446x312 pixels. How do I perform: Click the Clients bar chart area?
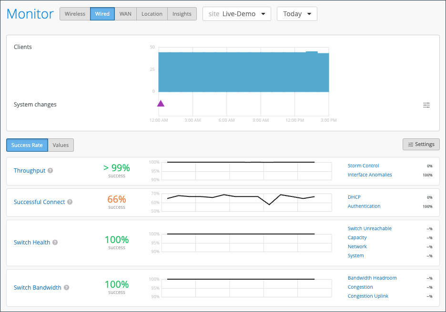point(243,71)
